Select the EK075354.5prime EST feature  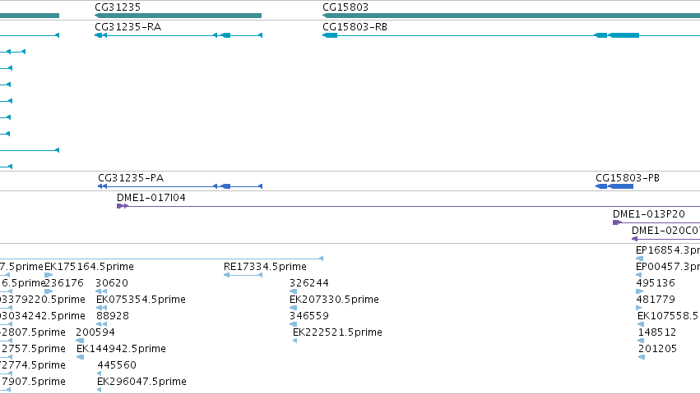[x=101, y=308]
